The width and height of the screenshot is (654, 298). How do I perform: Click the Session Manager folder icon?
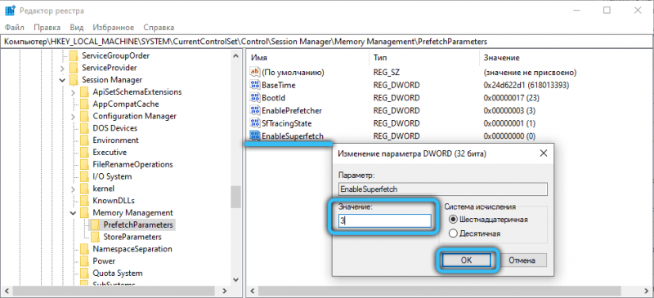(74, 80)
